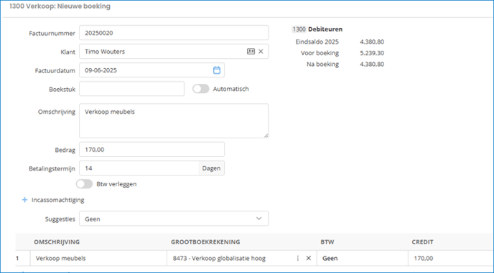Click the Credit cell 170,00 in row 1
This screenshot has width=494, height=273.
pyautogui.click(x=450, y=258)
